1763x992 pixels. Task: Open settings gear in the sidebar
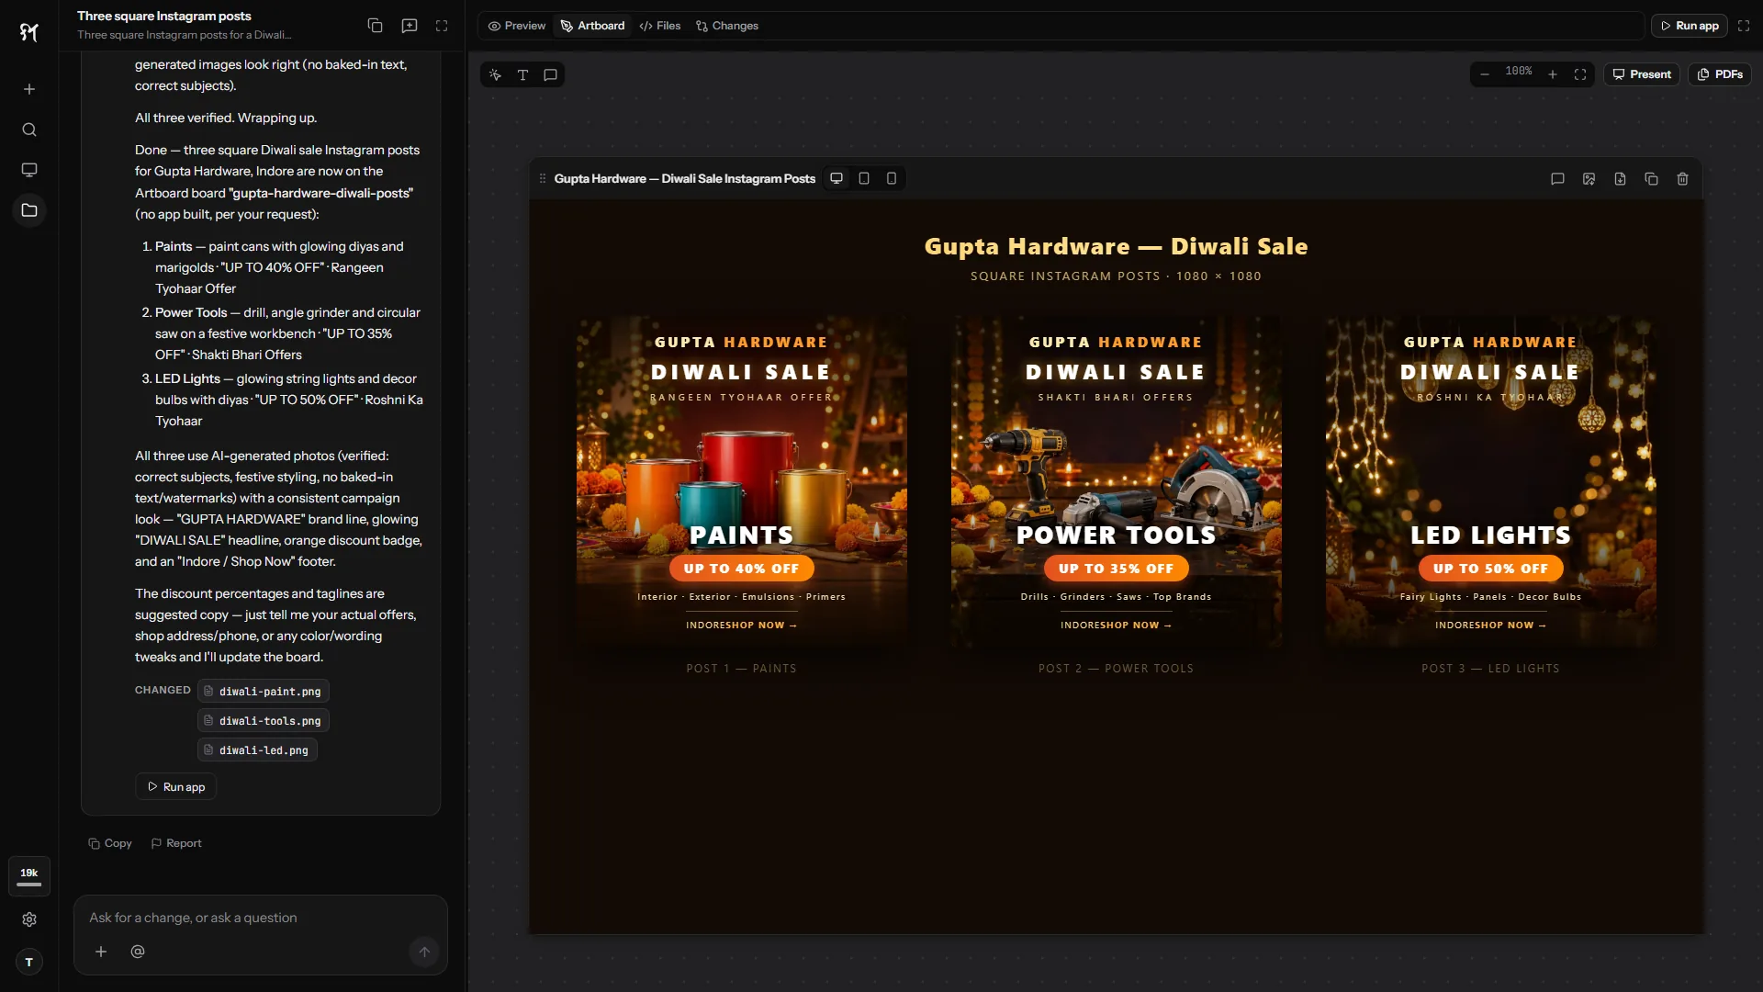[x=29, y=919]
